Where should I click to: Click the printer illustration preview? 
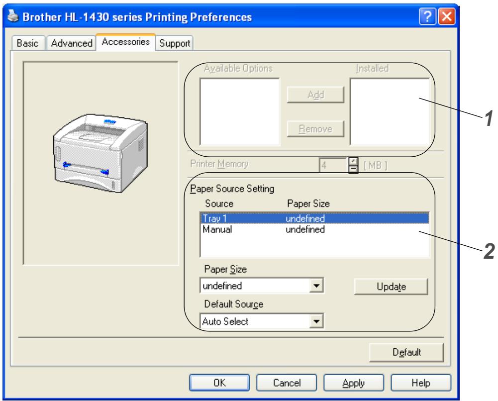click(x=100, y=153)
